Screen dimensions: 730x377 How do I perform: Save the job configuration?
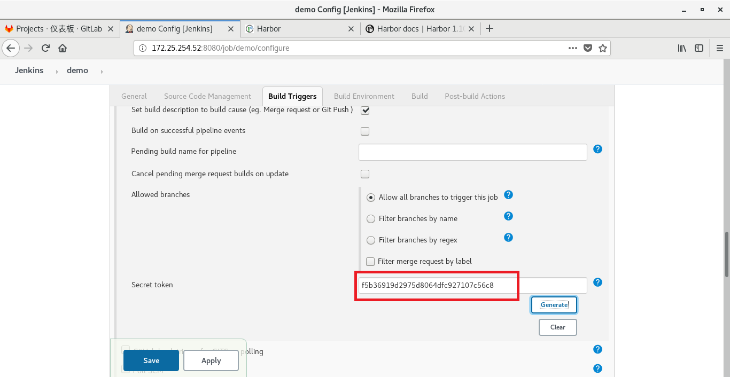coord(151,360)
